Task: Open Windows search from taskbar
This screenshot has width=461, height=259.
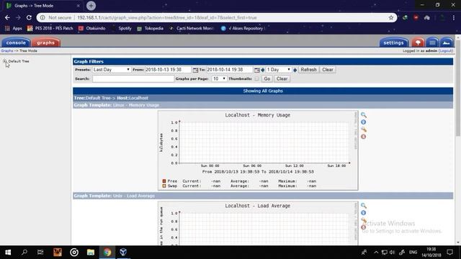Action: pos(24,253)
